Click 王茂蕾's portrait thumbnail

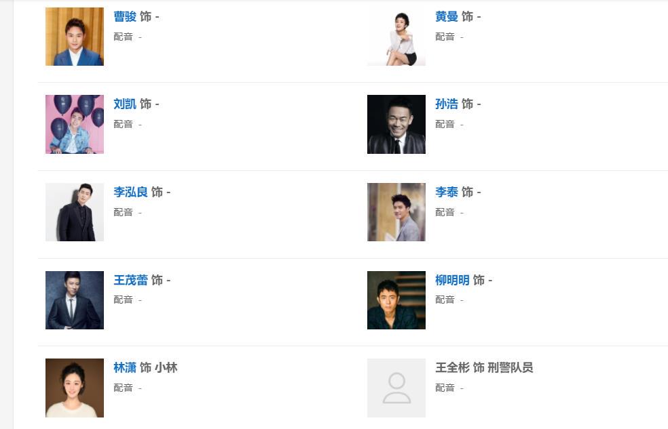(75, 300)
